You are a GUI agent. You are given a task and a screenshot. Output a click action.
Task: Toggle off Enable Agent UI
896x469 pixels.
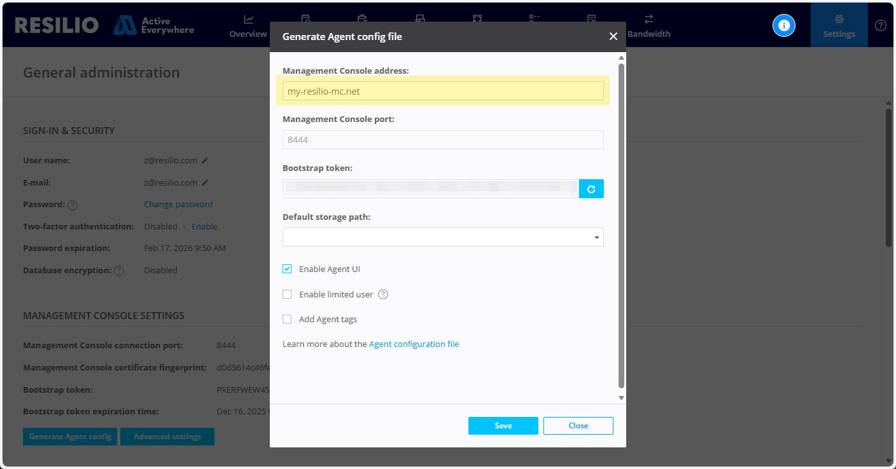(287, 268)
